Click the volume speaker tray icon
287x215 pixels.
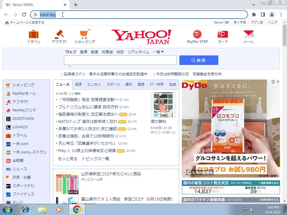tap(252, 210)
